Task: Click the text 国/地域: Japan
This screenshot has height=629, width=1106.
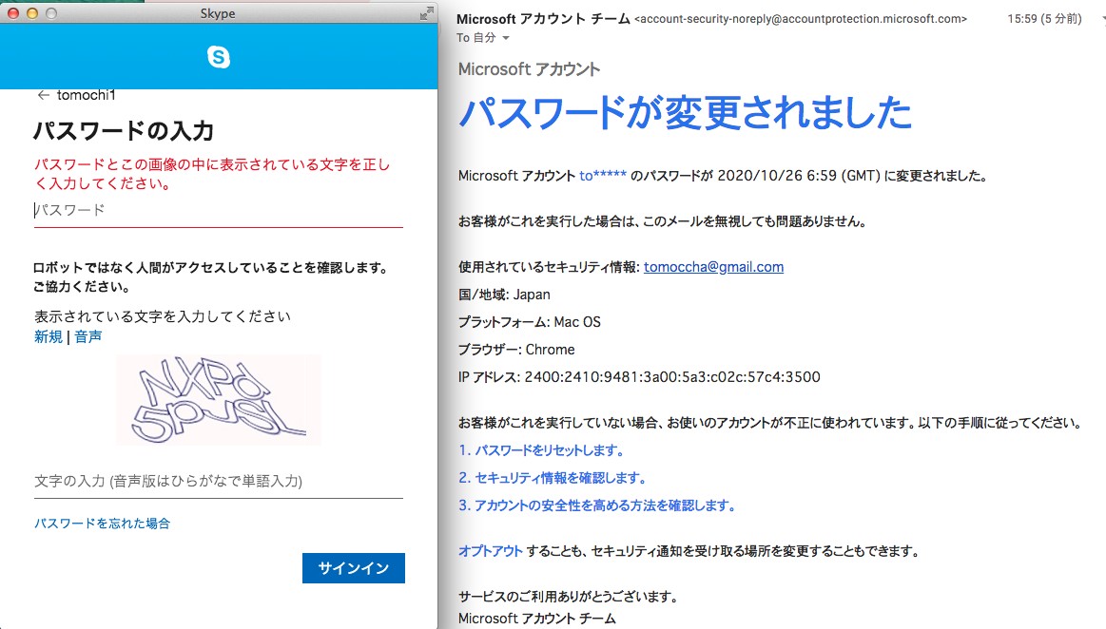Action: coord(504,295)
